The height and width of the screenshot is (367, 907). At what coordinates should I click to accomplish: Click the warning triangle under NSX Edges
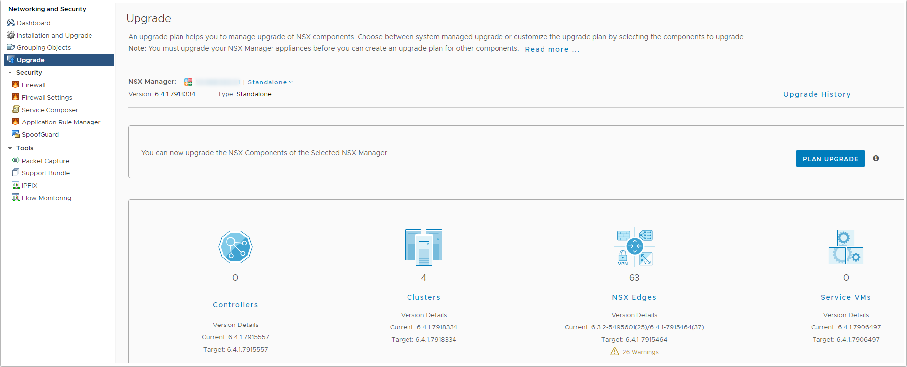click(x=615, y=352)
